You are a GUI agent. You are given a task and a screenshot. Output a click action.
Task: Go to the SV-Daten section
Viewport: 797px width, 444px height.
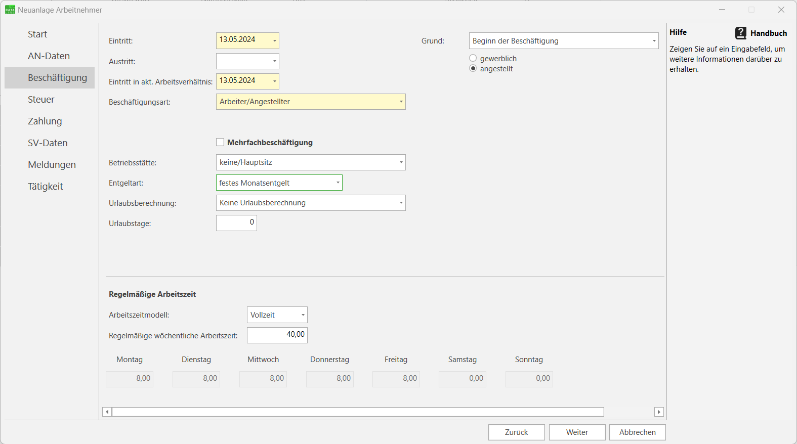coord(48,143)
